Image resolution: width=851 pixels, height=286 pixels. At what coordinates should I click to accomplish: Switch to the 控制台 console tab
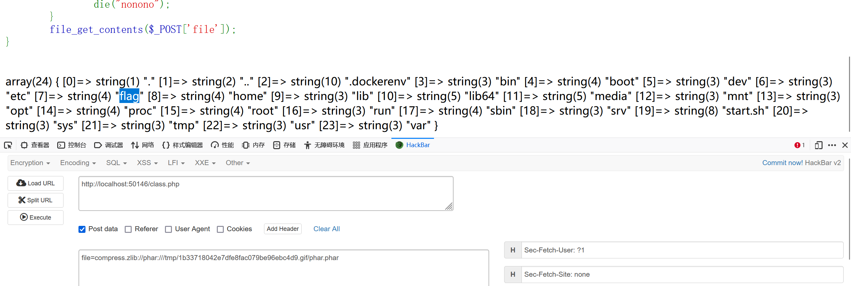(x=72, y=145)
